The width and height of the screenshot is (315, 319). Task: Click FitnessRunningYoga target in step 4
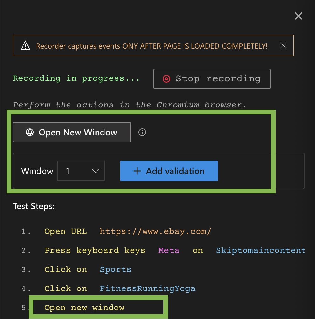pos(148,288)
